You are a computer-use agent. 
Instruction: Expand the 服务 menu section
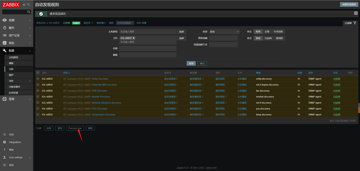pyautogui.click(x=30, y=28)
